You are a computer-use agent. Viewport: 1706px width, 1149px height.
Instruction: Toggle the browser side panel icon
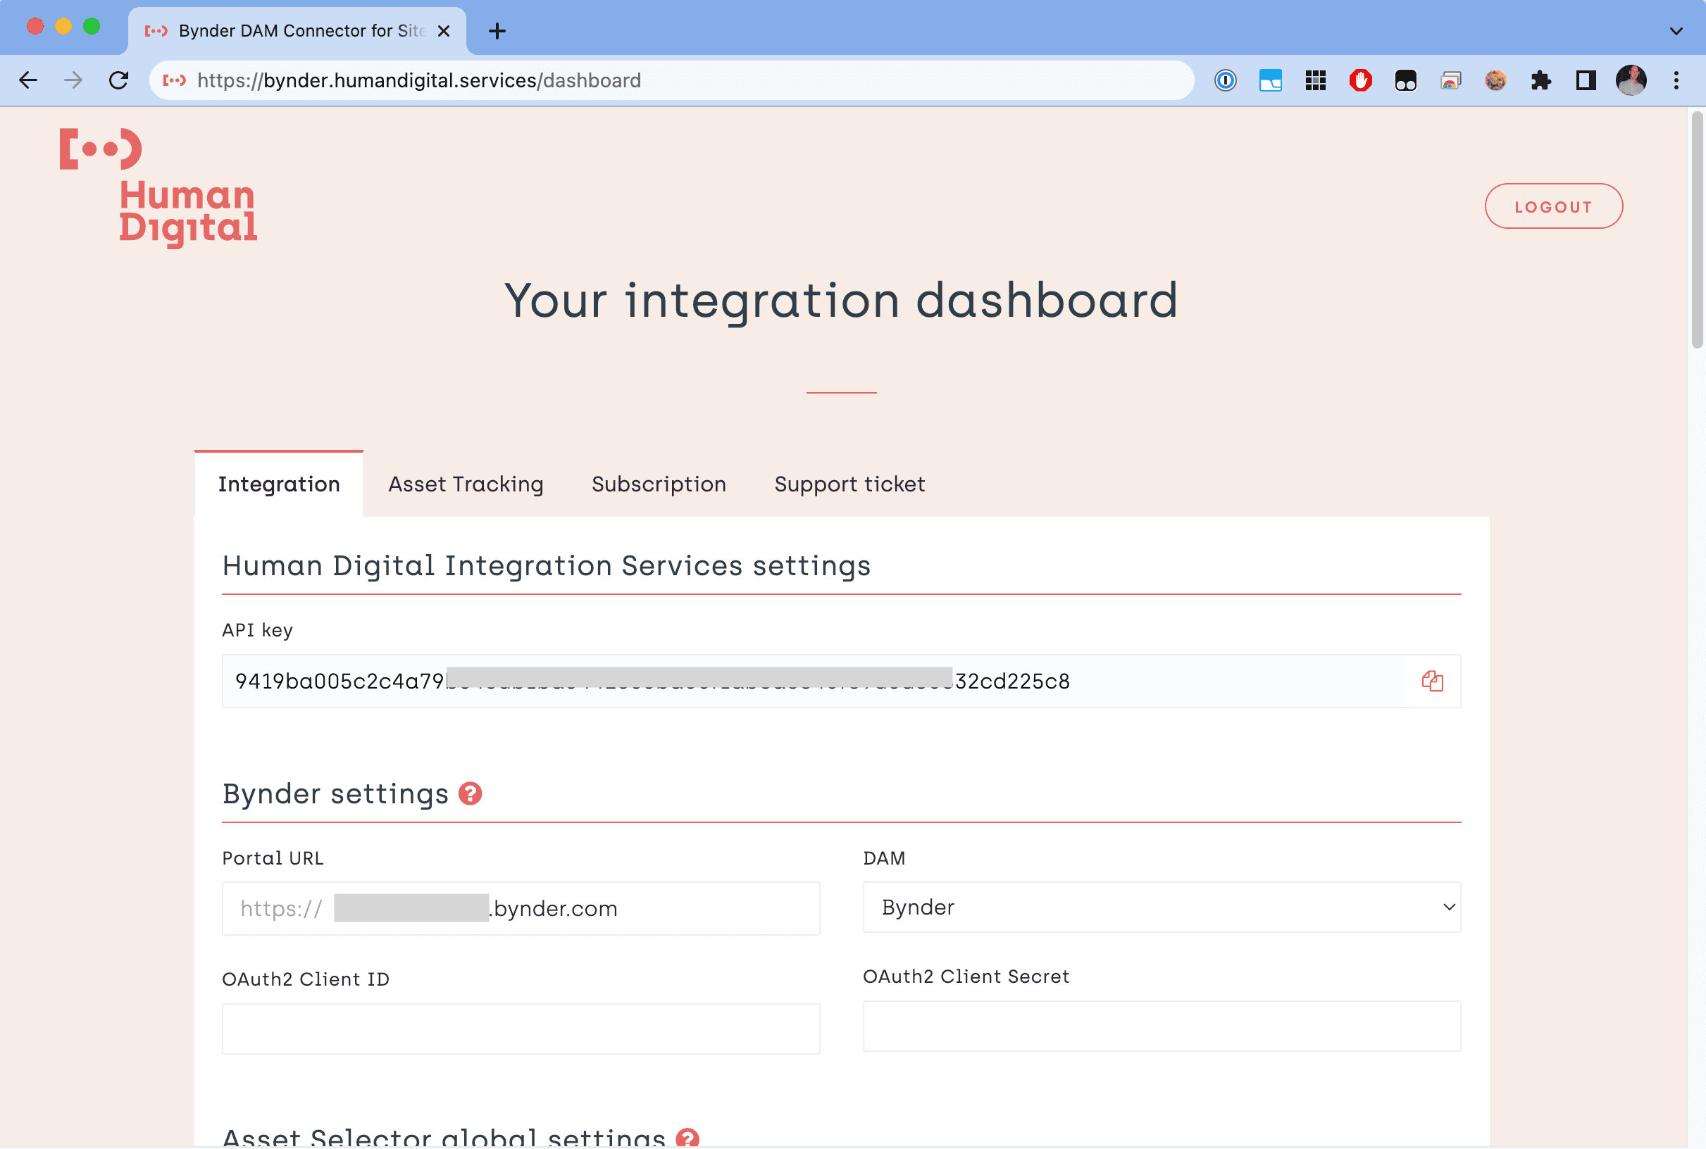pyautogui.click(x=1586, y=80)
